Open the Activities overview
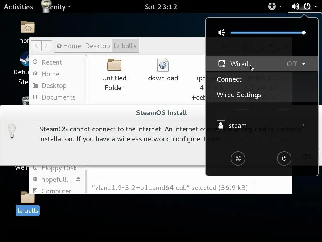This screenshot has height=242, width=322. [18, 7]
